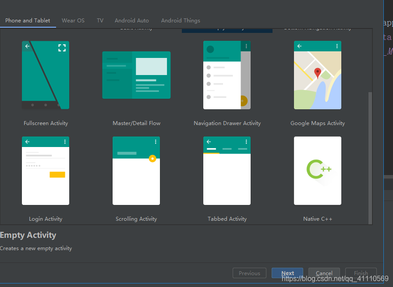Viewport: 393px width, 287px height.
Task: Click the 'Navigation Drawer Activity' label
Action: tap(227, 123)
